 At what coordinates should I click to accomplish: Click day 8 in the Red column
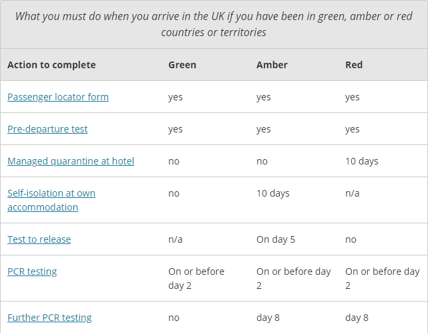coord(357,318)
